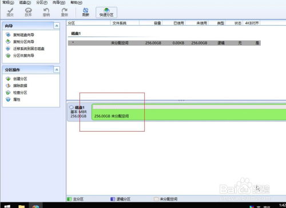Image resolution: width=286 pixels, height=208 pixels.
Task: Collapse the 向导 wizard panel
Action: (x=57, y=26)
